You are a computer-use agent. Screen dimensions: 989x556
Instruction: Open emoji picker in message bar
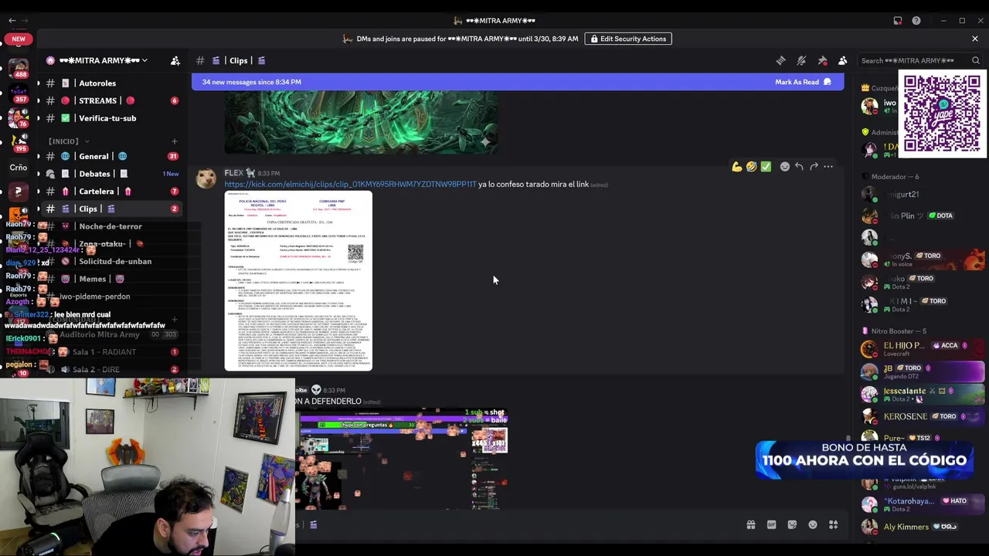[813, 525]
